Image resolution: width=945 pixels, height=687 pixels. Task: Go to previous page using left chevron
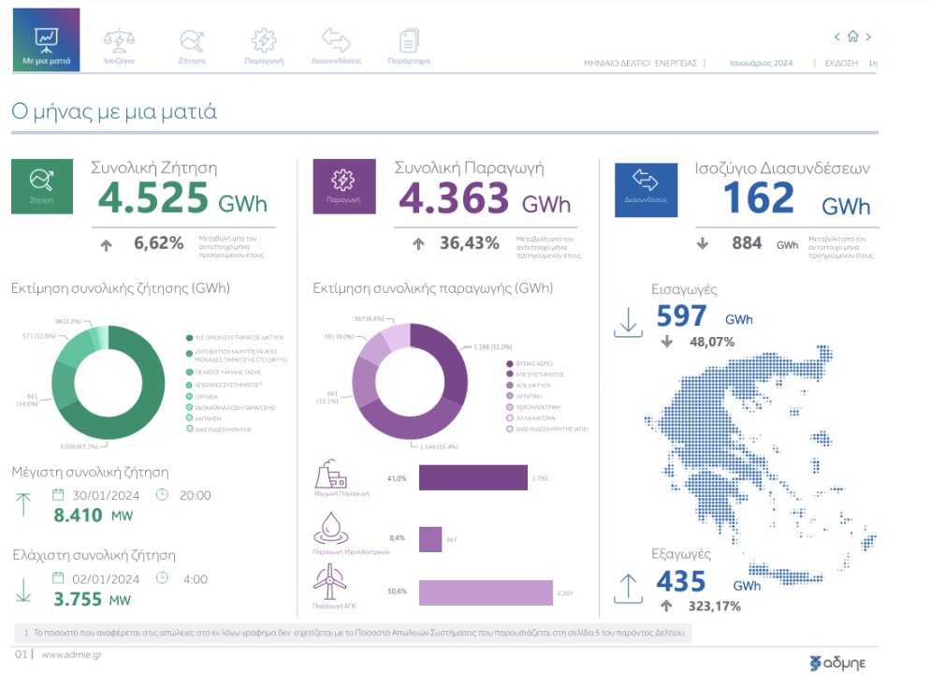tap(837, 37)
